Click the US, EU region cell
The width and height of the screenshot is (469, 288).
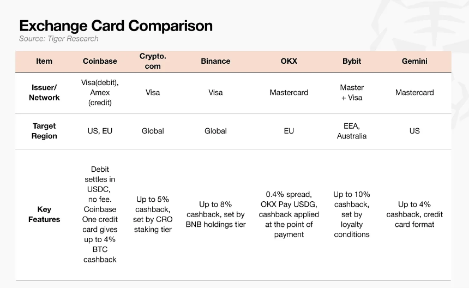pyautogui.click(x=100, y=131)
